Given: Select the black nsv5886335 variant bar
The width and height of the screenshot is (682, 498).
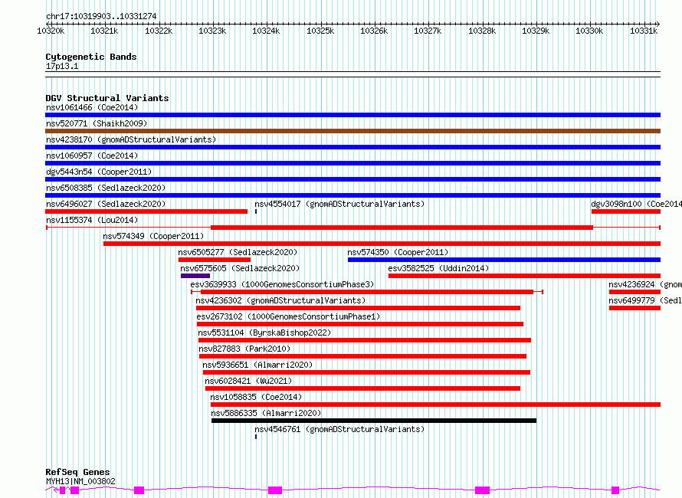Looking at the screenshot, I should pos(374,421).
